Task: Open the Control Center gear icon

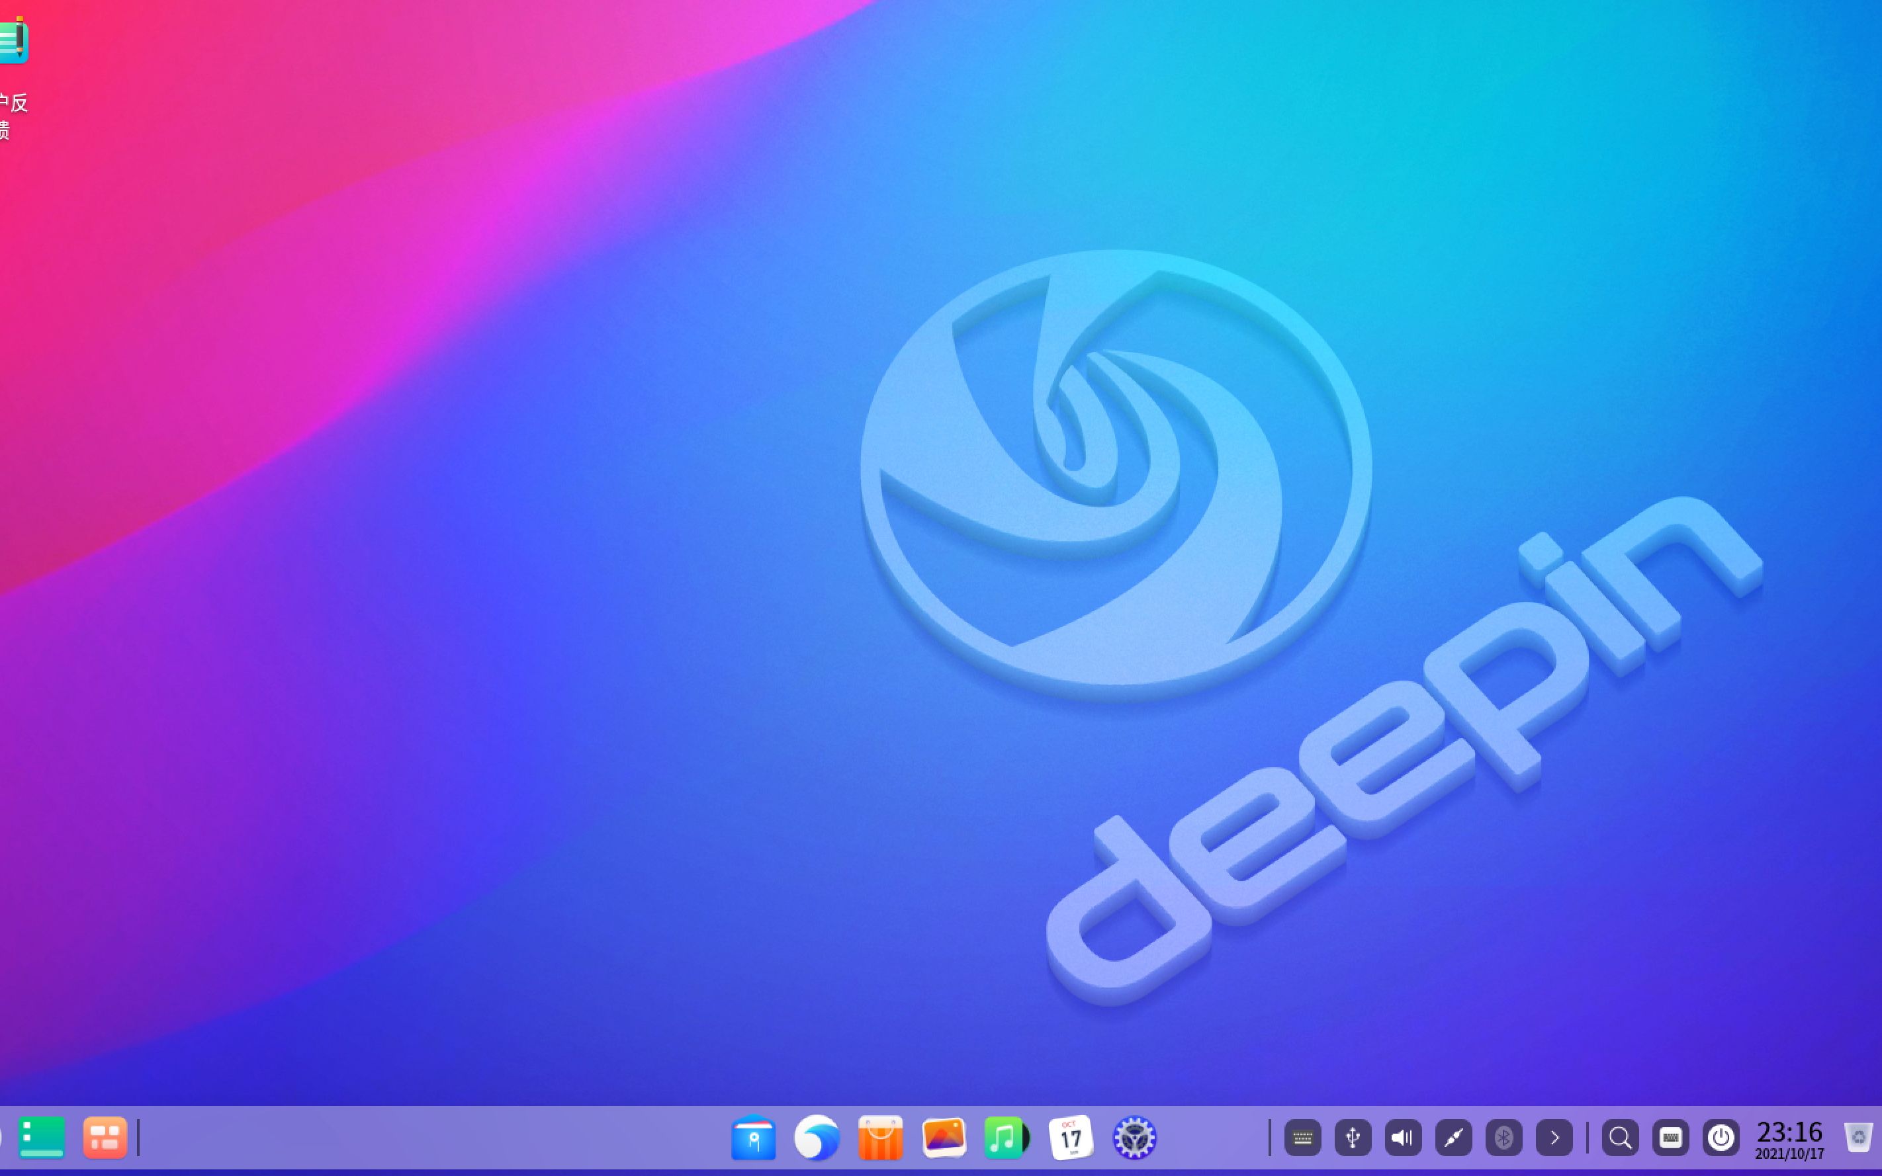Action: point(1134,1138)
